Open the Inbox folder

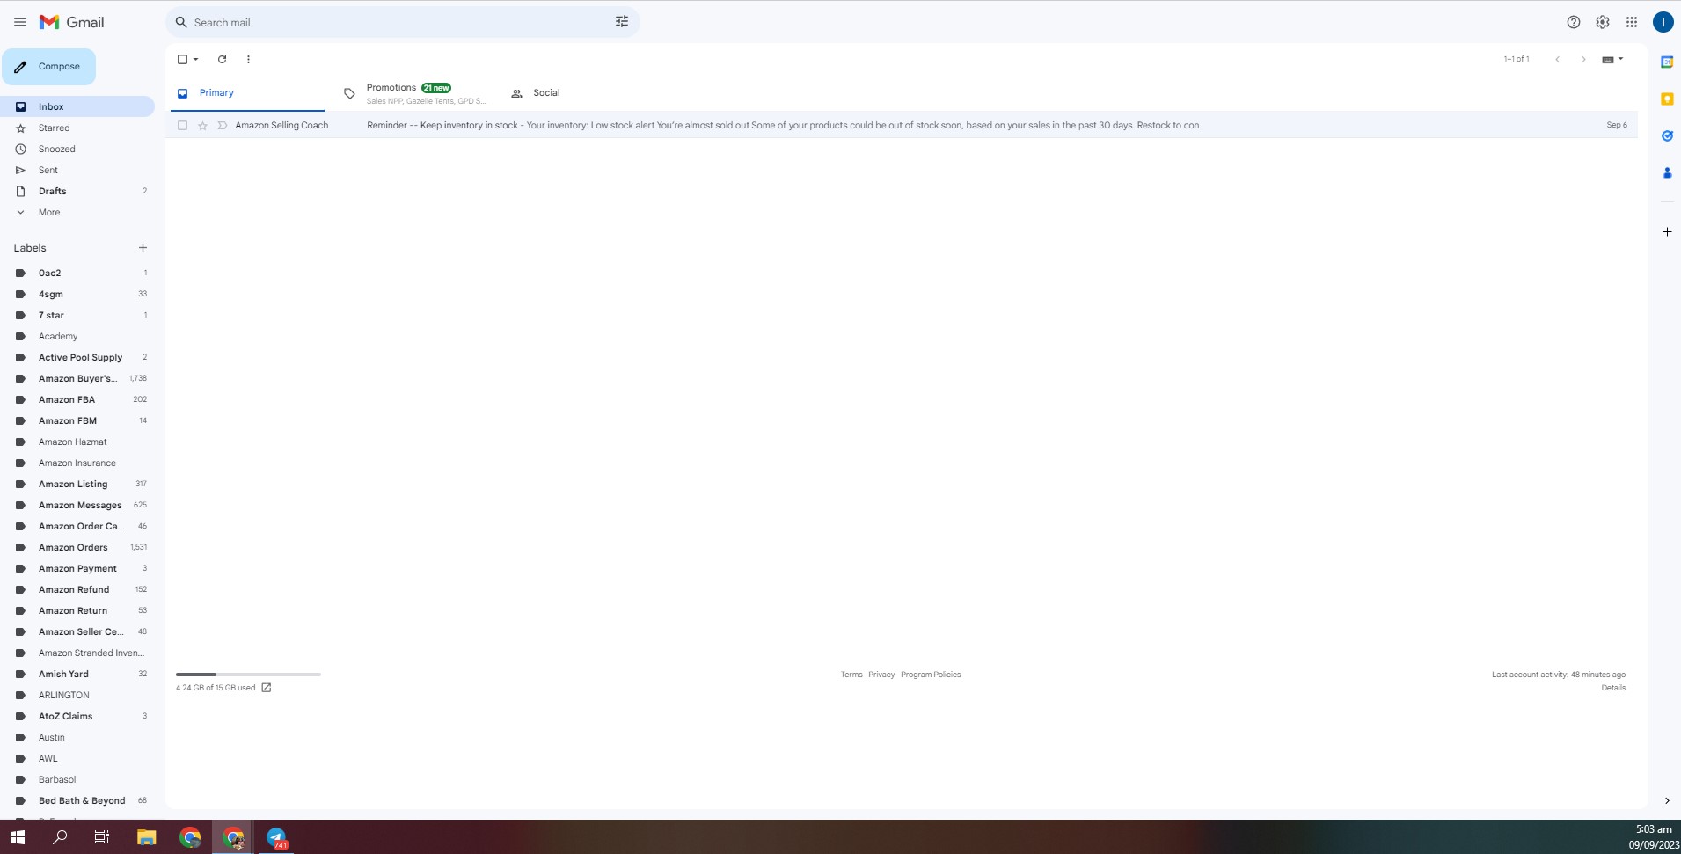coord(77,106)
